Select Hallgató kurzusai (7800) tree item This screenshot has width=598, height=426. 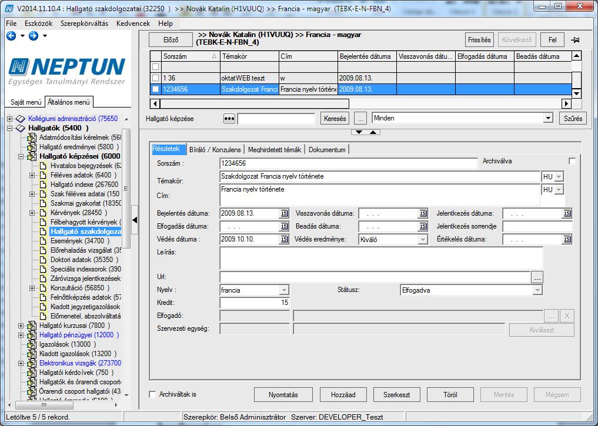[x=74, y=326]
